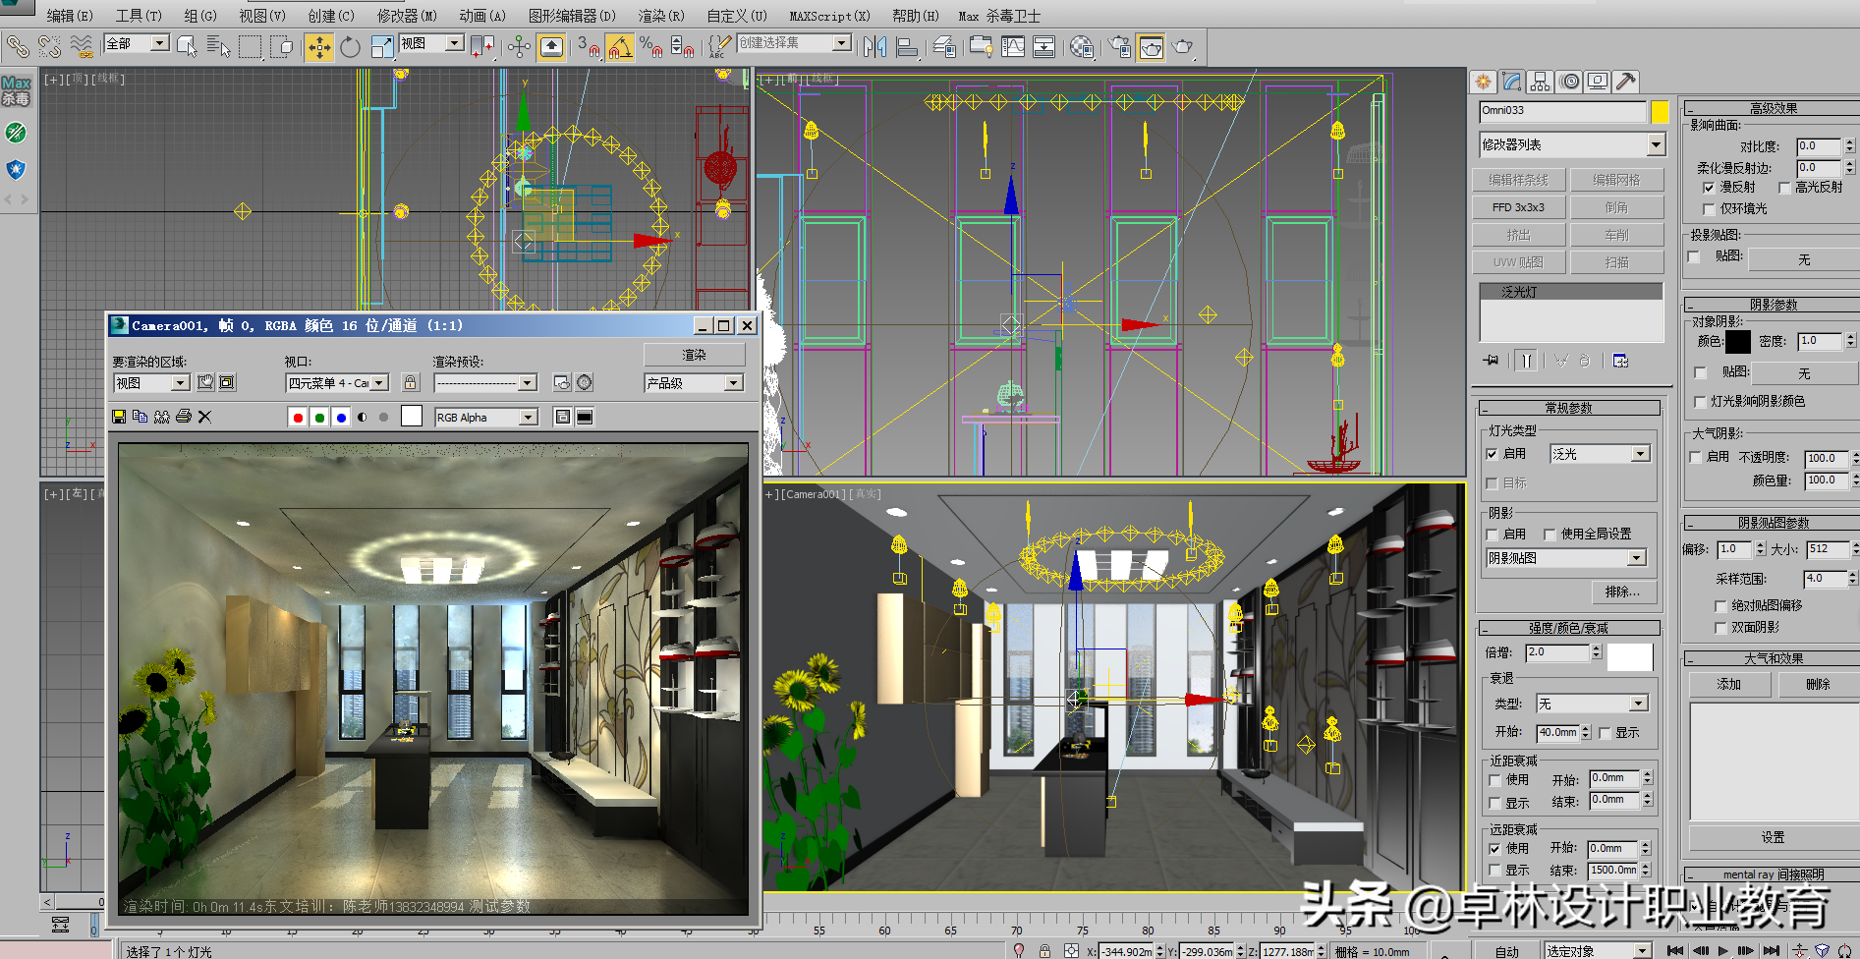Viewport: 1860px width, 959px height.
Task: Check the 仅环境光 checkbox
Action: point(1709,209)
